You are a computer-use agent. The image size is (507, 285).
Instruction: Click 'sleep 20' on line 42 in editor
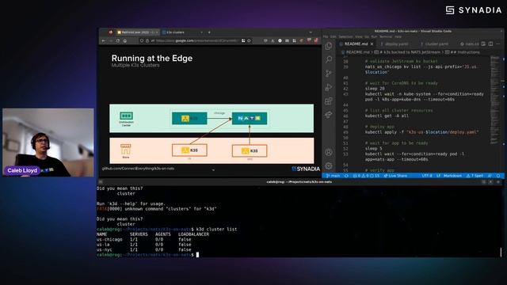(x=375, y=89)
